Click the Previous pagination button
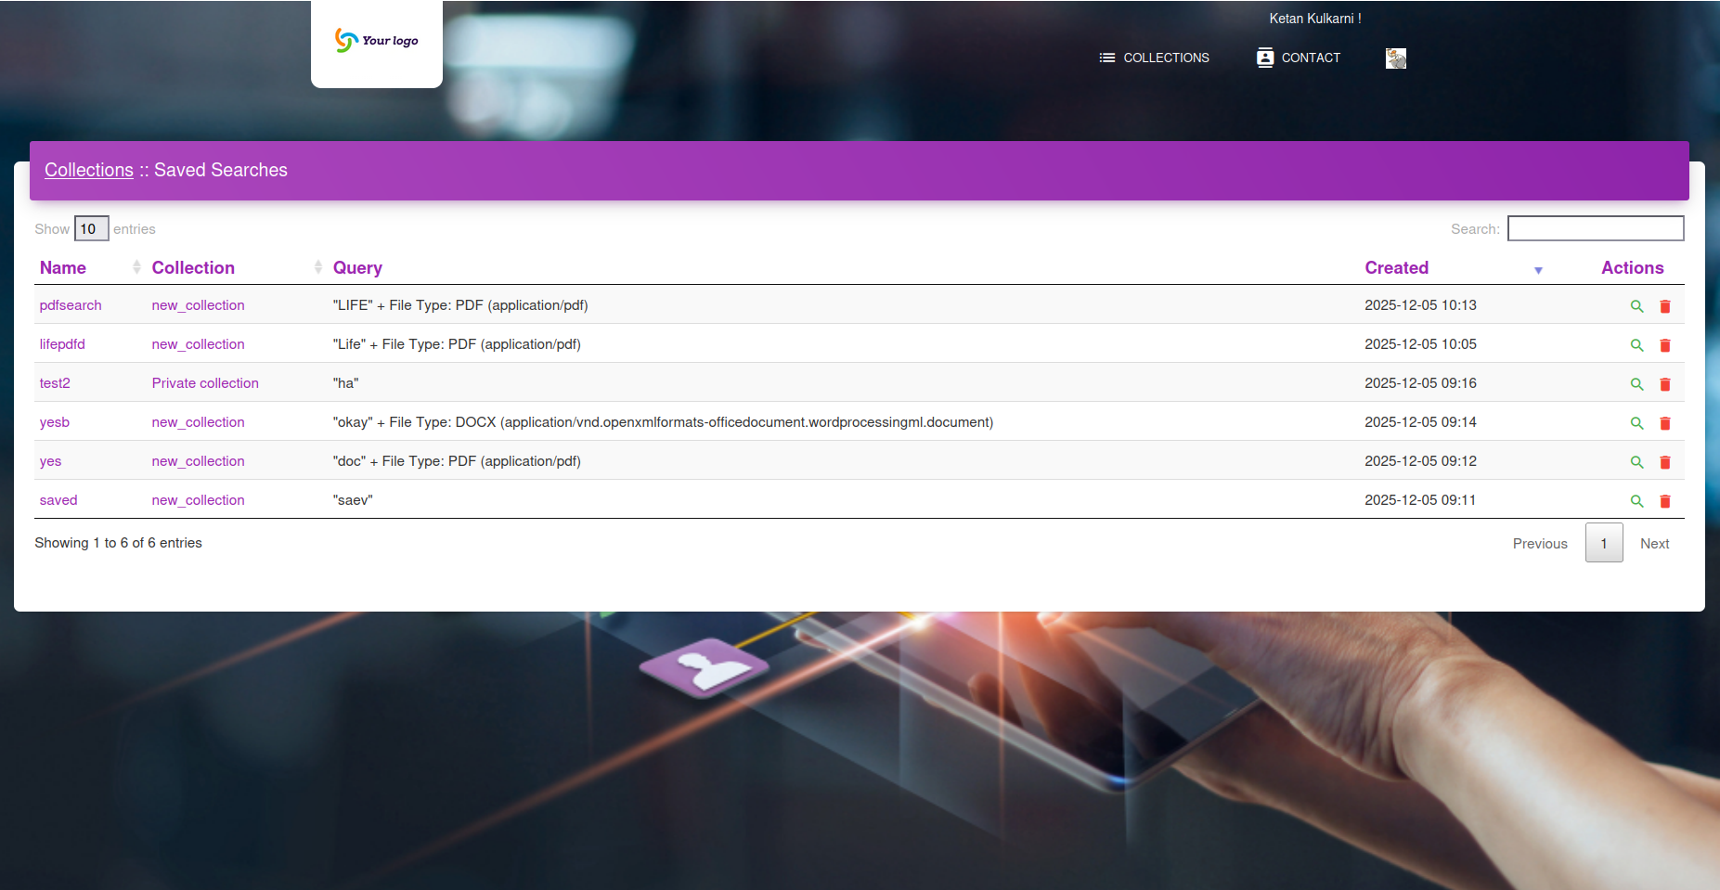 click(1539, 544)
